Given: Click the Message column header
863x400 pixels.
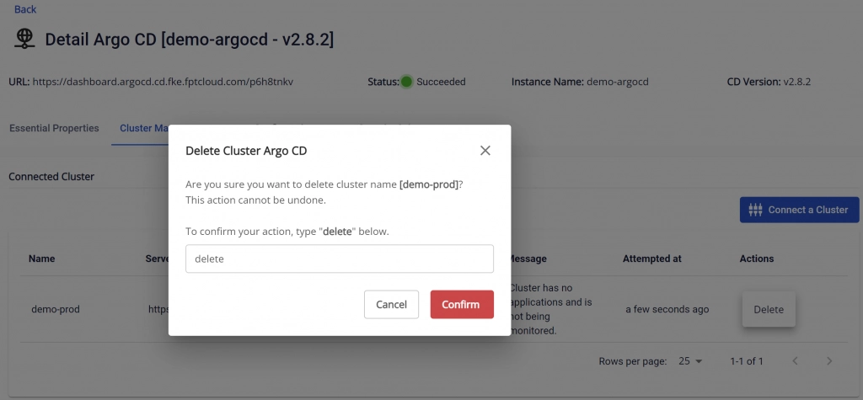Looking at the screenshot, I should coord(529,259).
